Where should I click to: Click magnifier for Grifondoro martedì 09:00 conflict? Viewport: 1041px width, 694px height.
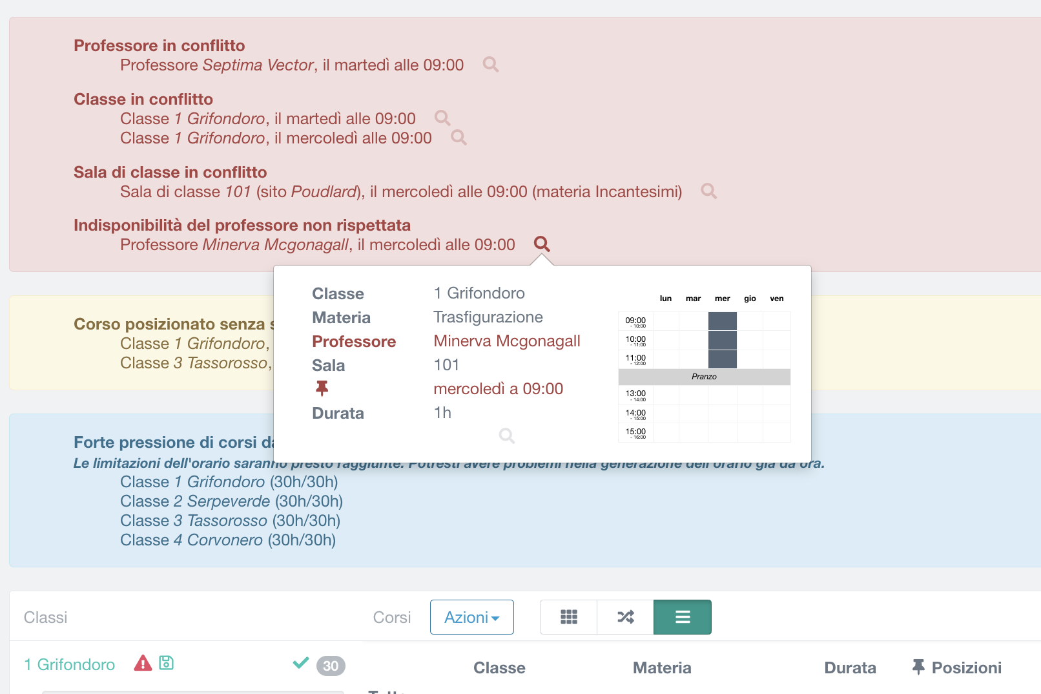coord(442,118)
